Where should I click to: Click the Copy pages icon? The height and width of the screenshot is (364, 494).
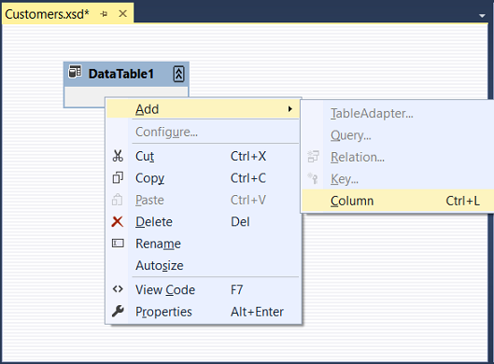click(x=118, y=177)
